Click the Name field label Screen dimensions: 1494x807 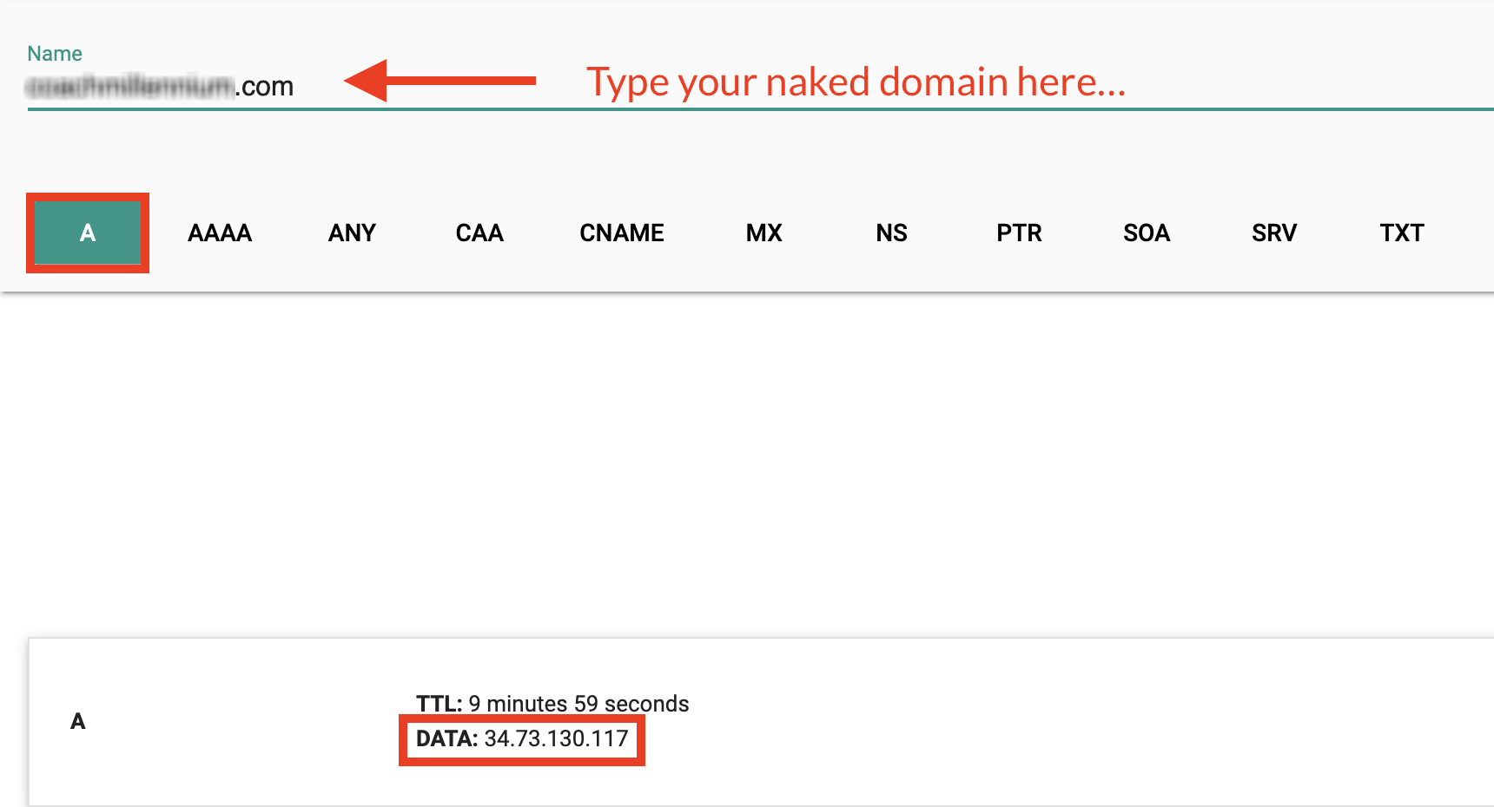(x=55, y=53)
